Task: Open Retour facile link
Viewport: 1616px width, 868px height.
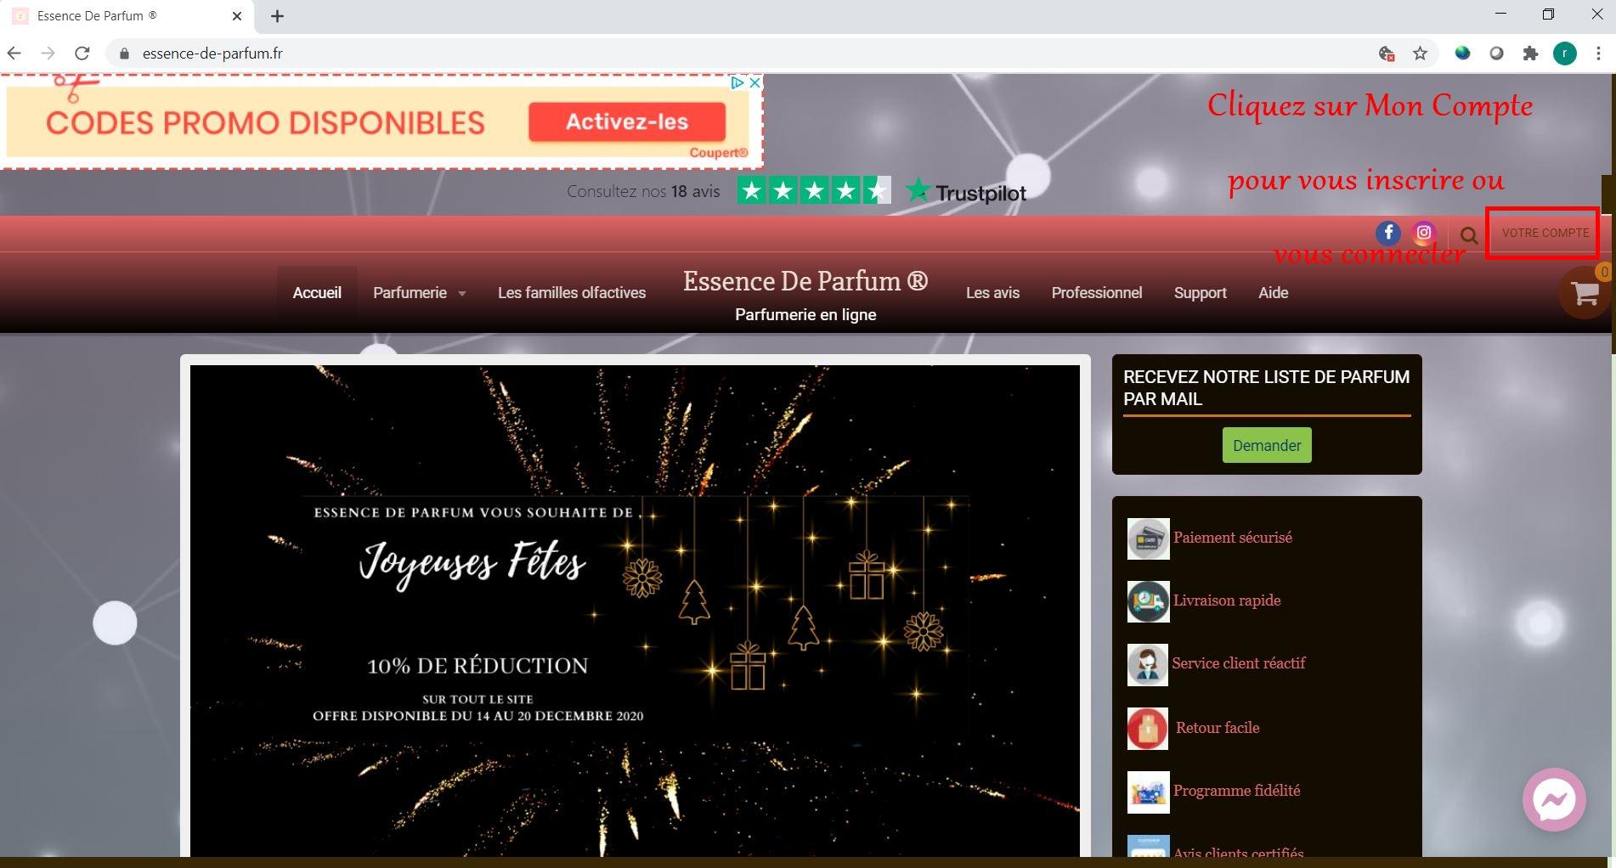Action: pyautogui.click(x=1218, y=728)
